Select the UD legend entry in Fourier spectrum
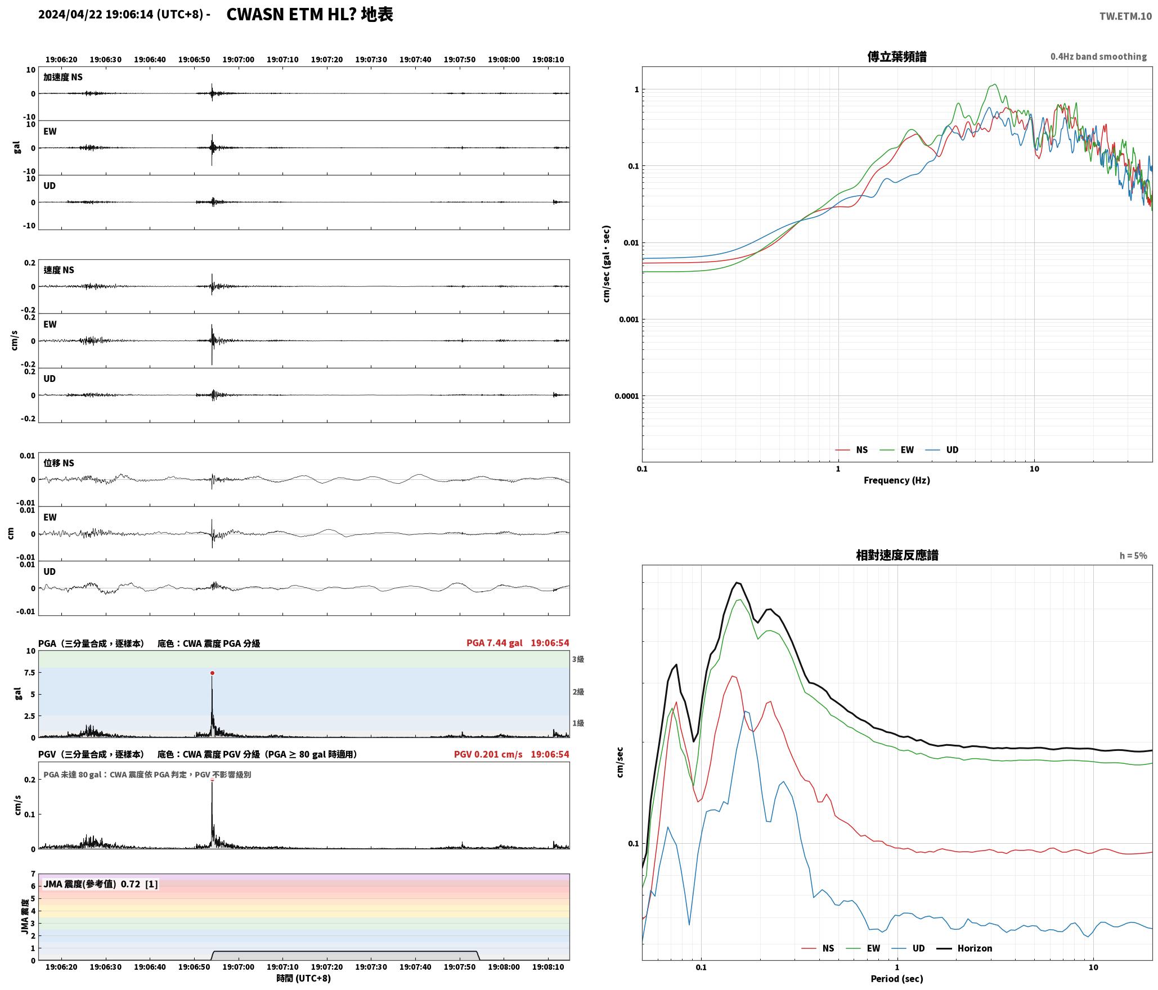 pyautogui.click(x=941, y=450)
